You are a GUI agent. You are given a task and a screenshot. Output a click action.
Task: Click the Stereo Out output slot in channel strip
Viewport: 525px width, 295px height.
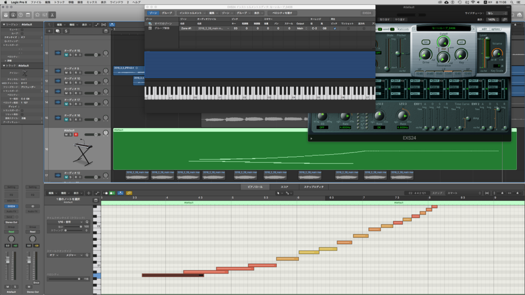[x=11, y=222]
